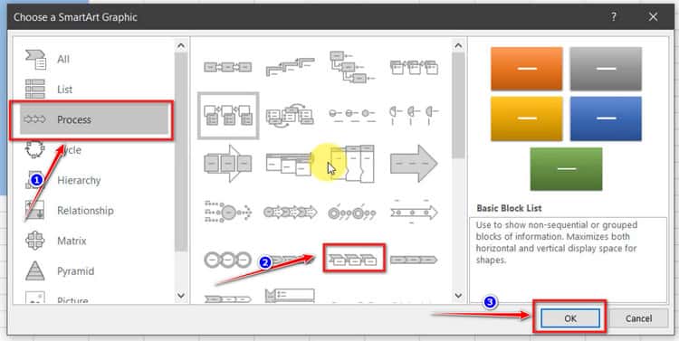Screen dimensions: 679x341
Task: Select the Basic Timeline arrow layout
Action: pyautogui.click(x=414, y=212)
